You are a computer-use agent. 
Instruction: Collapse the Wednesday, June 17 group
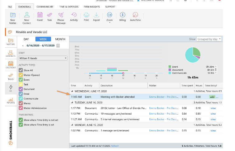(x=72, y=91)
